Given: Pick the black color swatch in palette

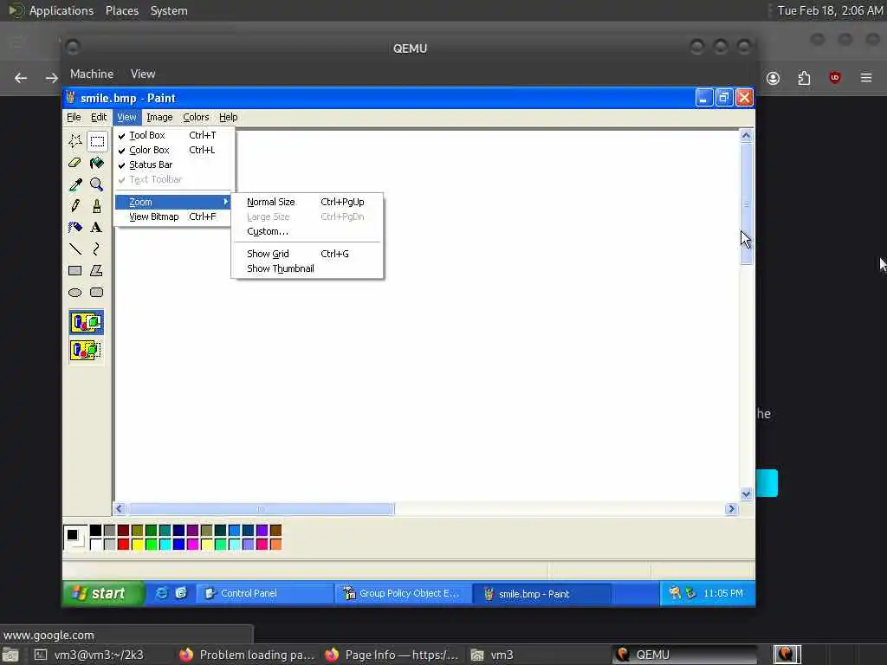Looking at the screenshot, I should point(95,530).
